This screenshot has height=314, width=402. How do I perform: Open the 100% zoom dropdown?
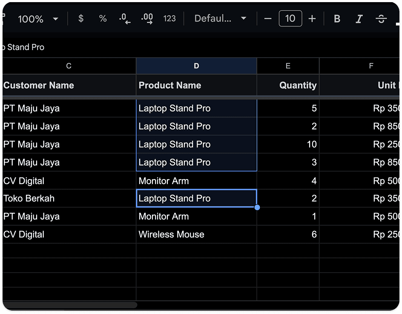pos(38,19)
